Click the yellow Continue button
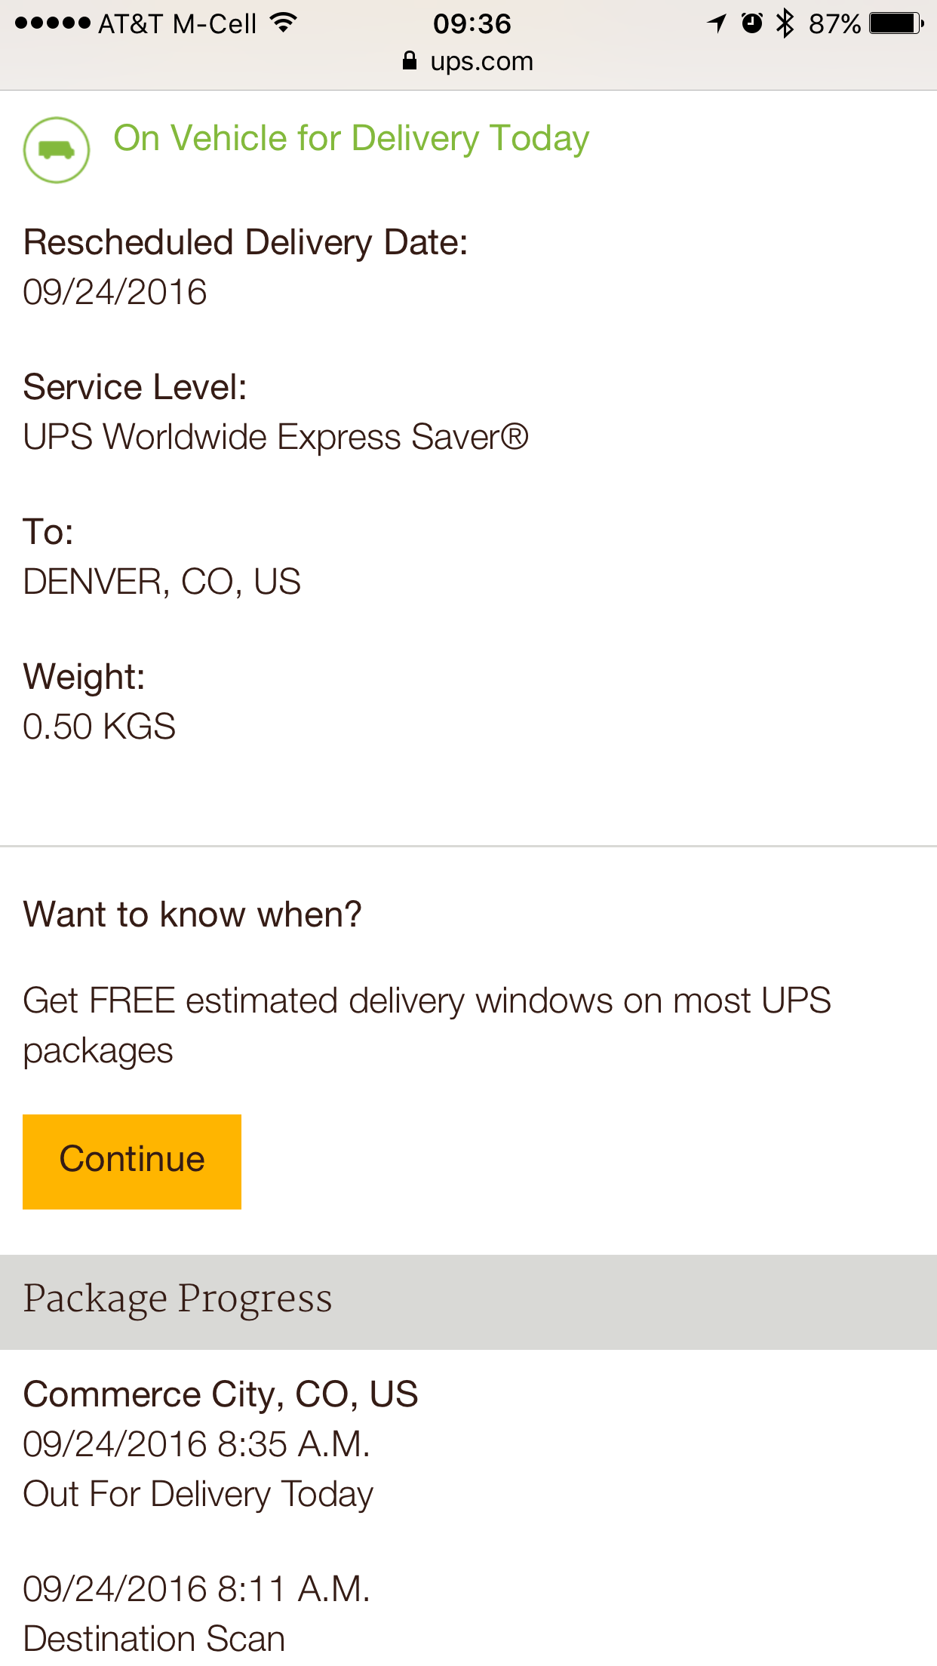Image resolution: width=937 pixels, height=1666 pixels. [x=132, y=1161]
